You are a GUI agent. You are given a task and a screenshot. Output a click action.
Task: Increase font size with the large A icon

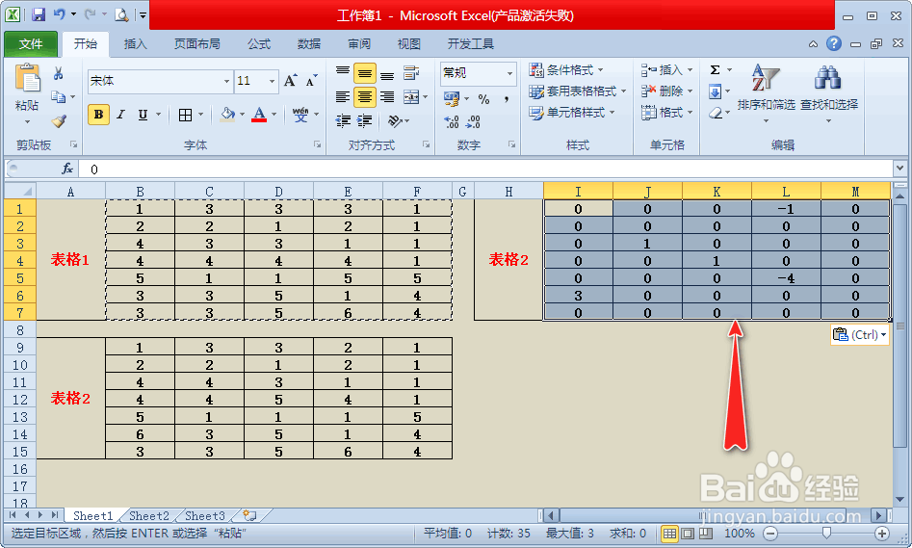pos(290,81)
